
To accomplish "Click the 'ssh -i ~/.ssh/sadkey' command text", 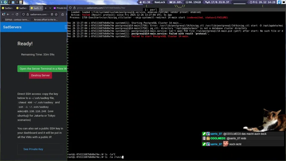I will coord(34,107).
